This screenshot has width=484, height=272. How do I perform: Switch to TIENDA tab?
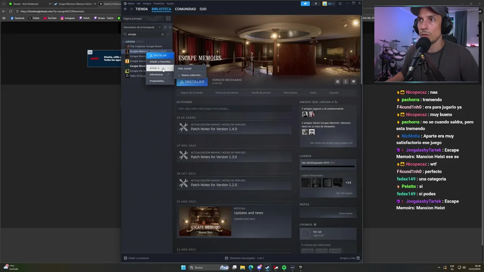[x=141, y=9]
